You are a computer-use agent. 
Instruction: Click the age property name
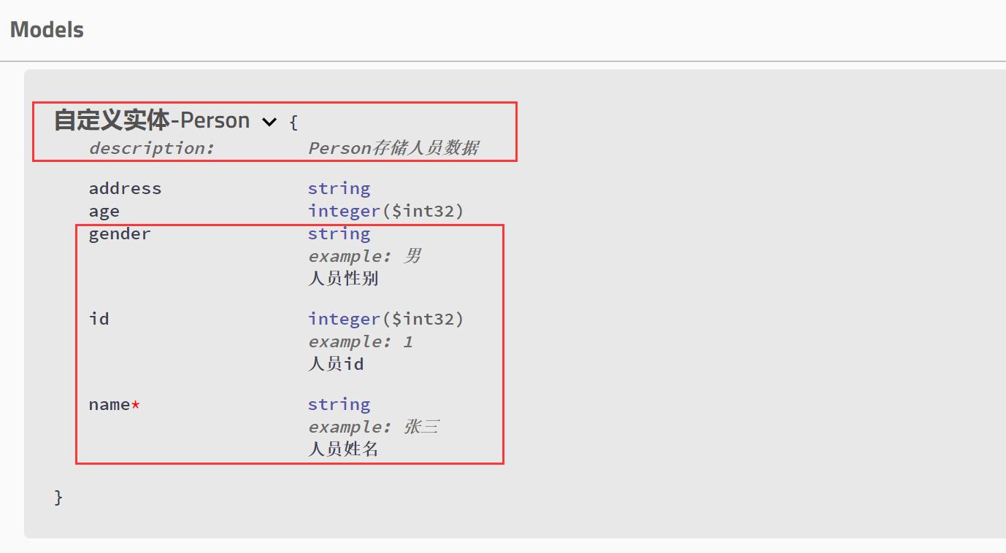104,212
